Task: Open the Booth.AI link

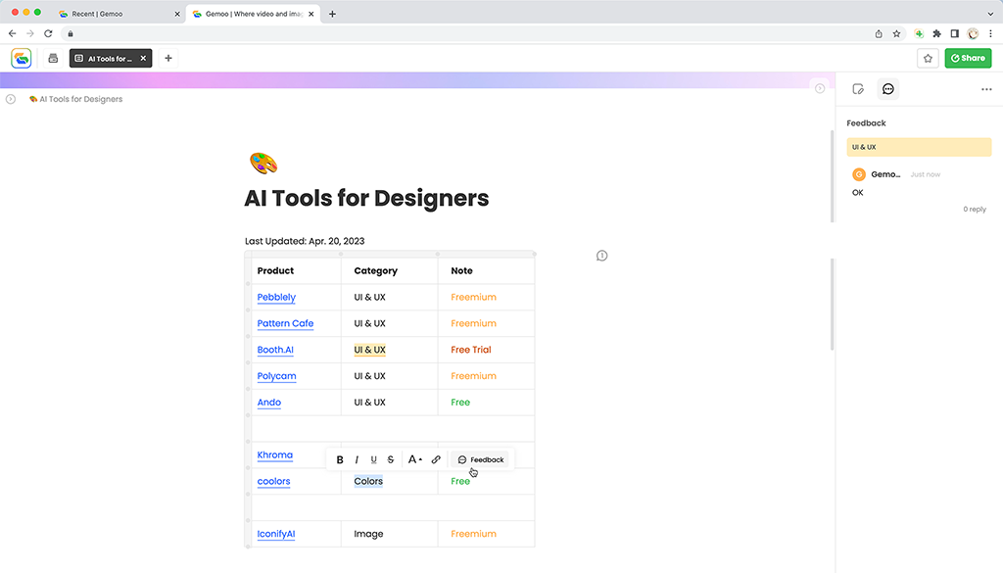Action: [275, 350]
